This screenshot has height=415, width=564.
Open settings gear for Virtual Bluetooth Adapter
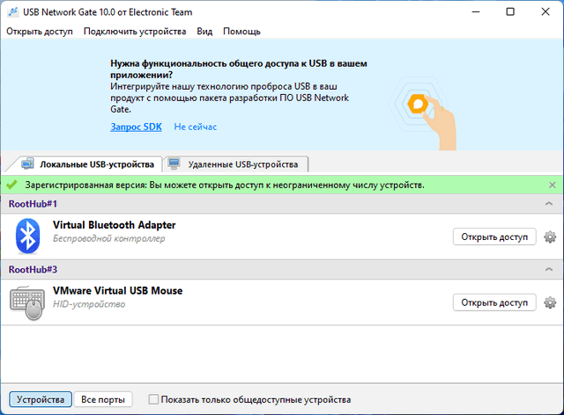tap(550, 237)
